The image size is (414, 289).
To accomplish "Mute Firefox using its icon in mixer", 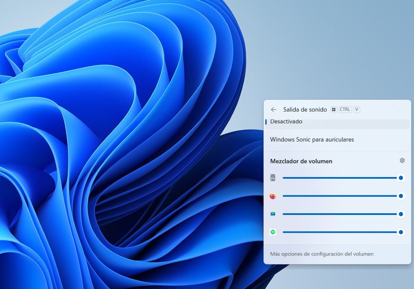I will pos(273,196).
